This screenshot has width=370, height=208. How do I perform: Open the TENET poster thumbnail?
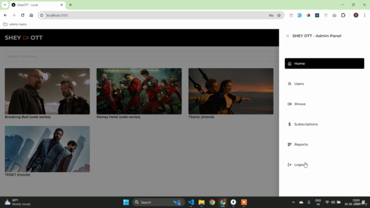(x=47, y=149)
